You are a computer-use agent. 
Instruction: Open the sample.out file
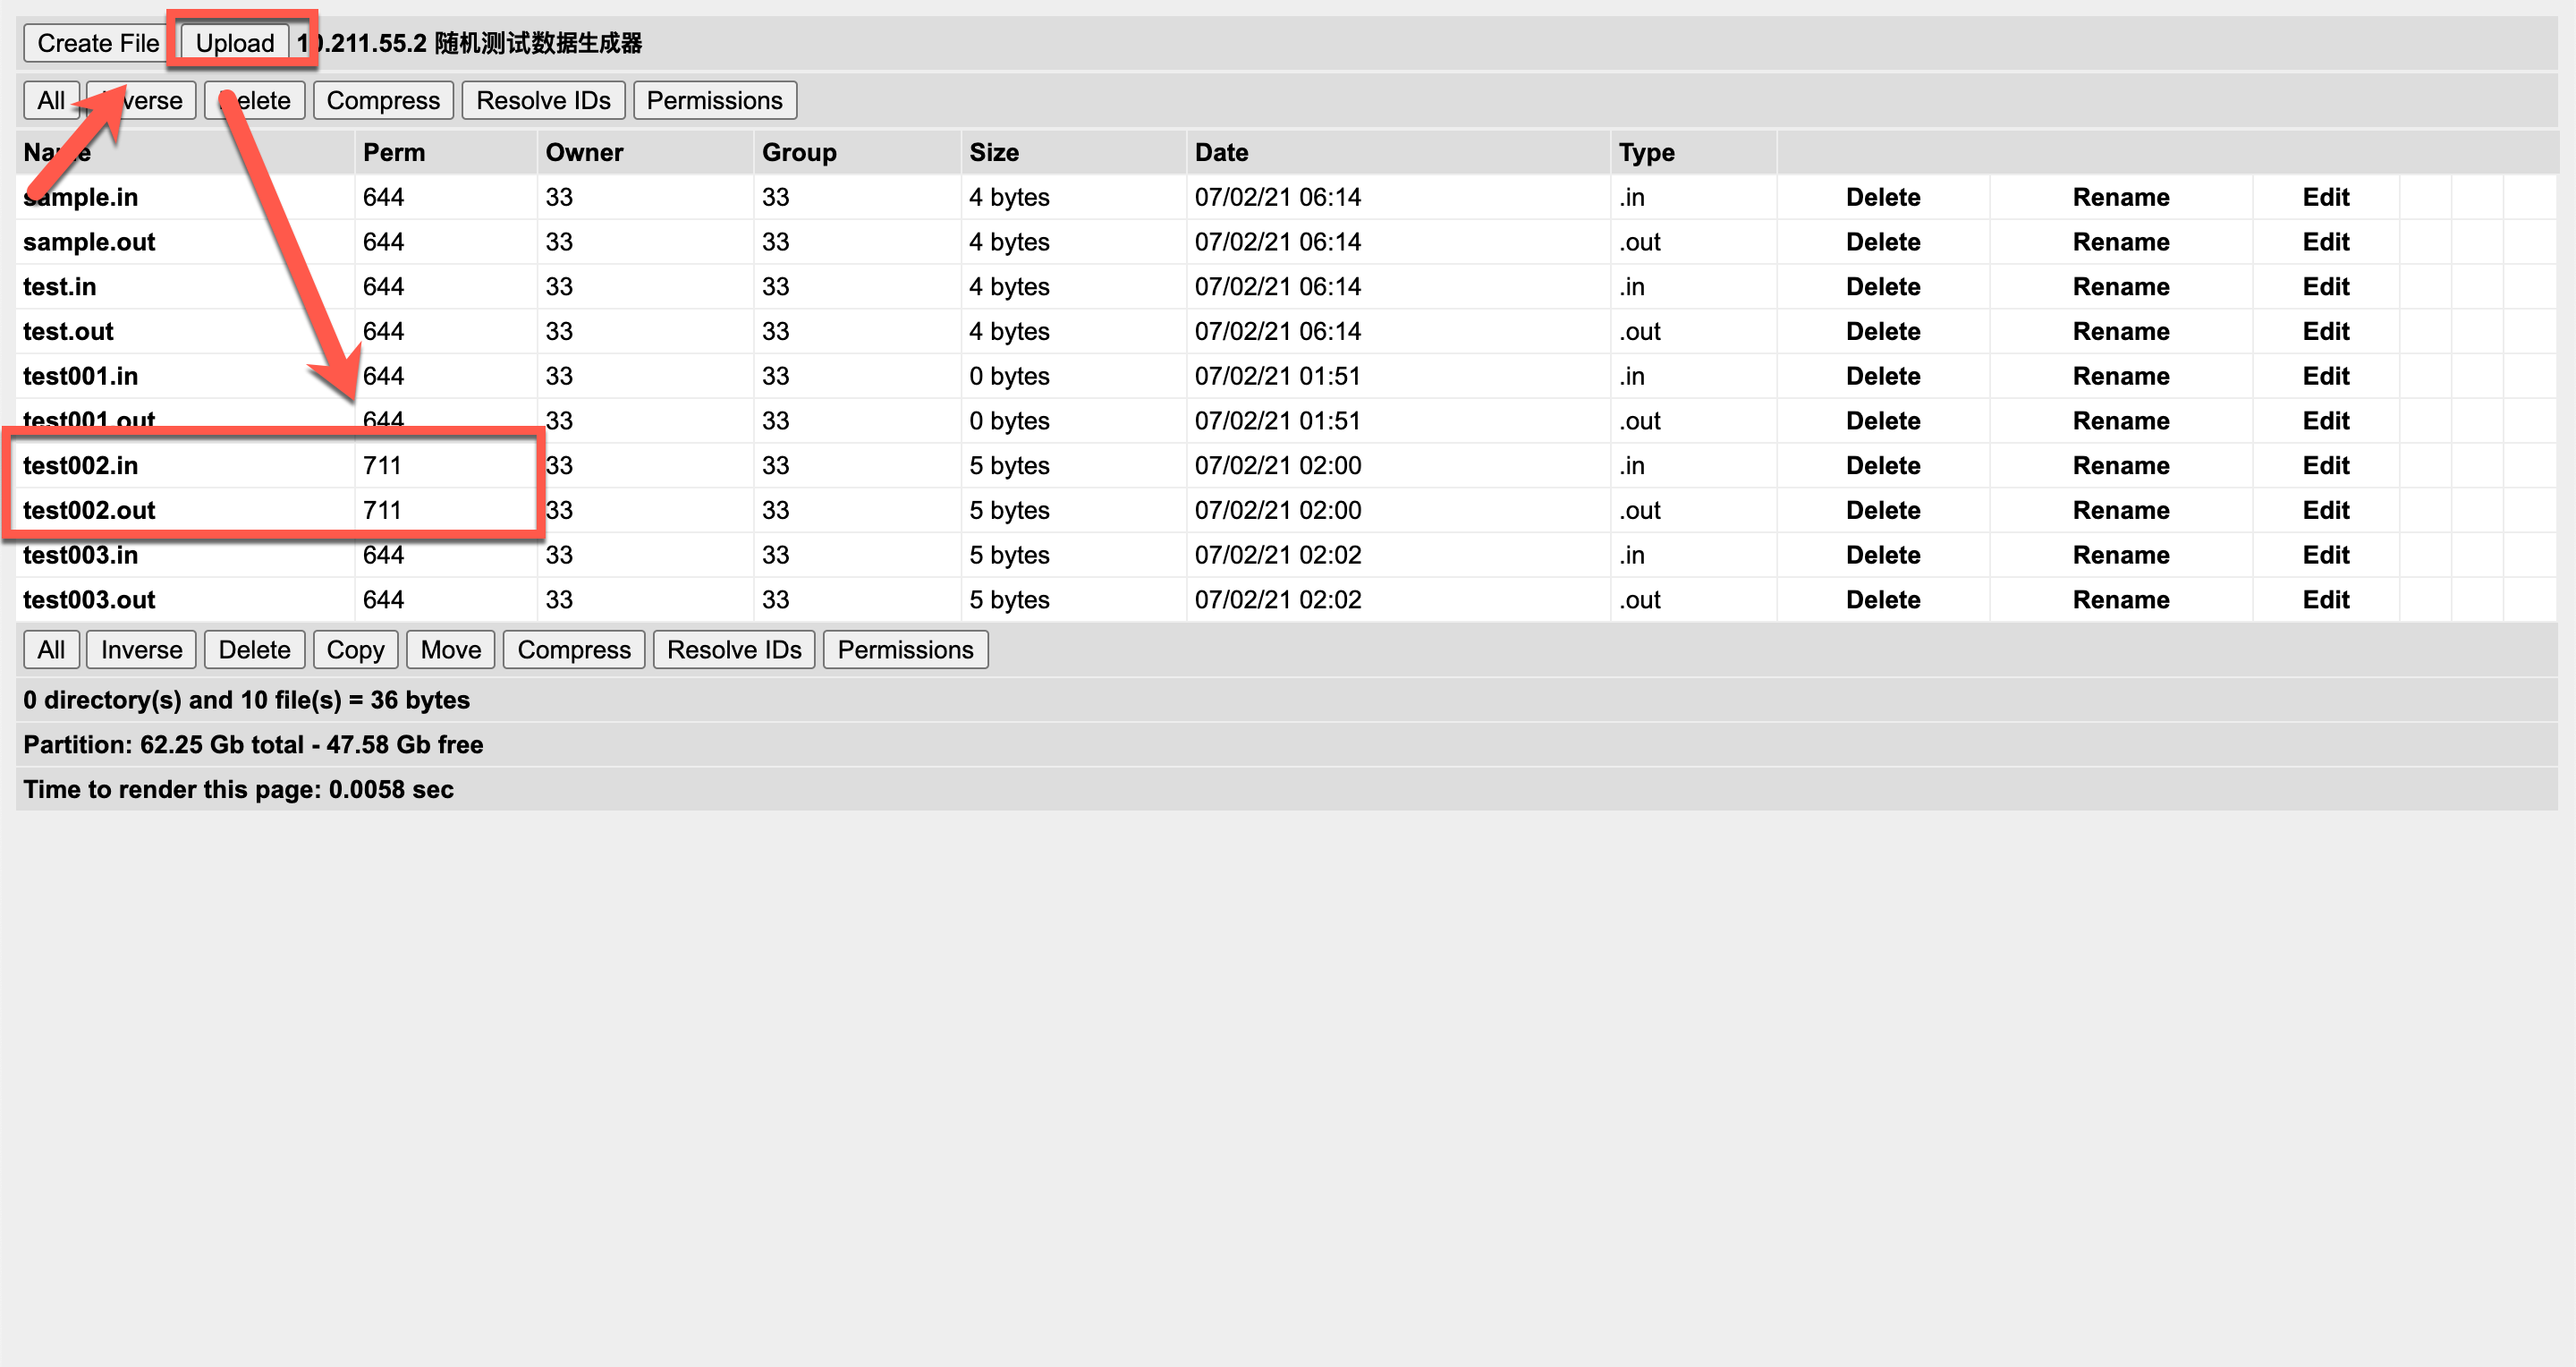(x=89, y=242)
